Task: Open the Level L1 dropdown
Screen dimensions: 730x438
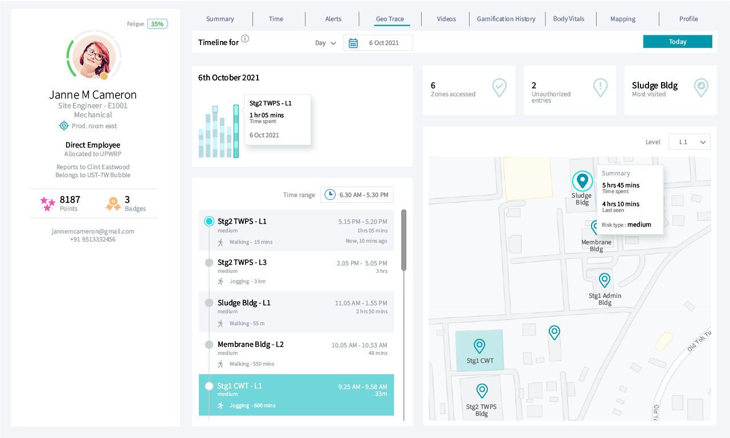Action: click(x=689, y=142)
